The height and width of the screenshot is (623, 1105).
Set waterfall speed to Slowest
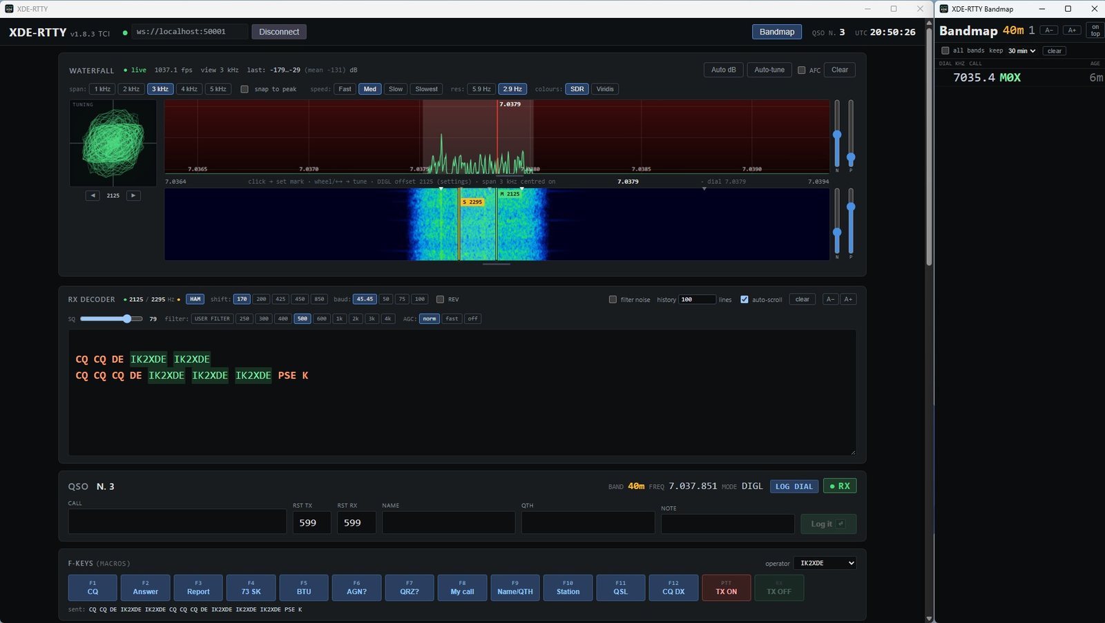point(426,89)
